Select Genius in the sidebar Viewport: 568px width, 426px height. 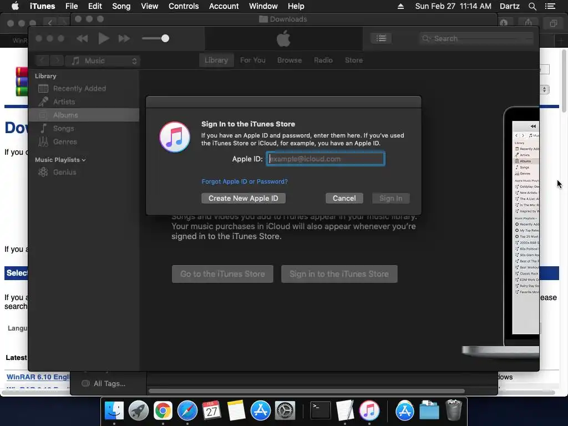coord(84,172)
